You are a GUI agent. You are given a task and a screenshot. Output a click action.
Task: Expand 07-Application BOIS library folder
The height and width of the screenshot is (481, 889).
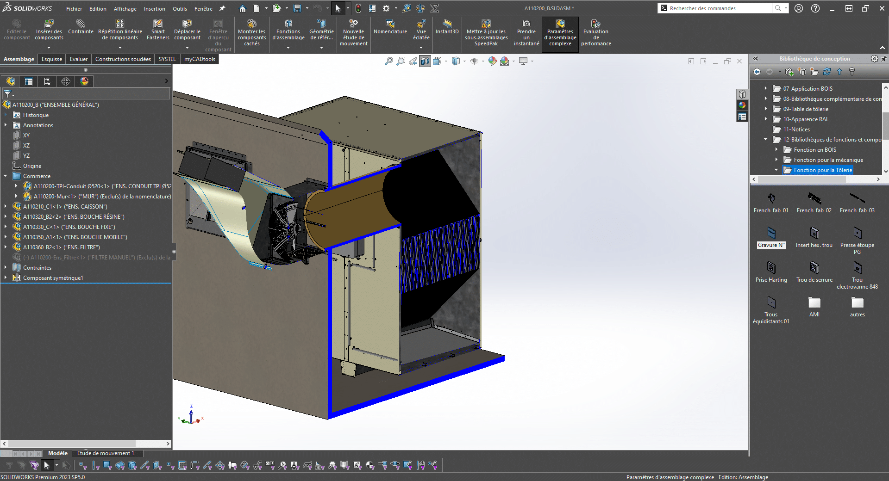[765, 88]
